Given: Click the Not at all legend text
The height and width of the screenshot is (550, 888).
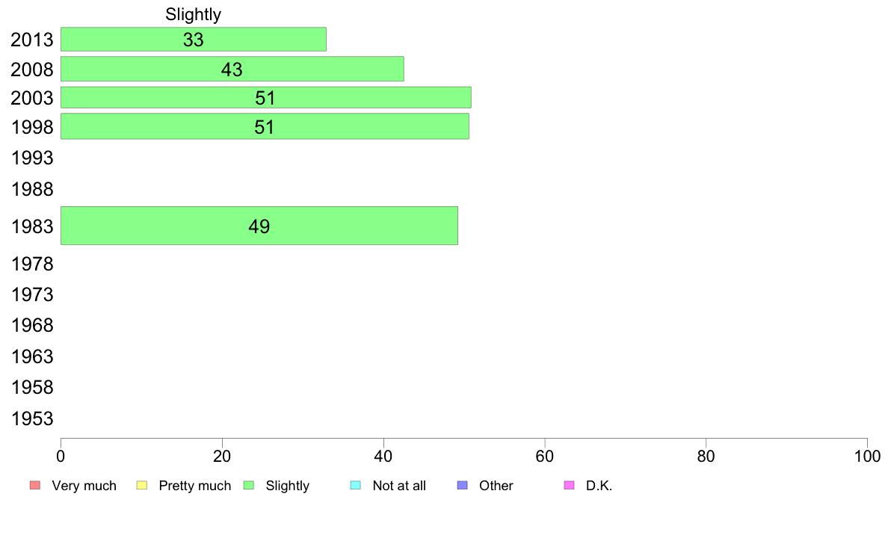Looking at the screenshot, I should (x=399, y=486).
